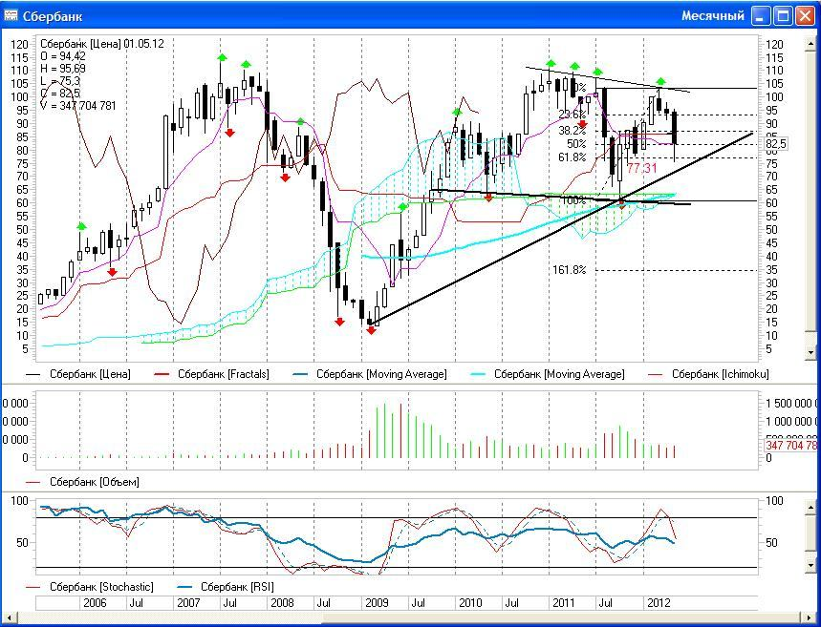Click the red down fractal arrow at 2009 low
The width and height of the screenshot is (821, 627).
click(x=371, y=330)
